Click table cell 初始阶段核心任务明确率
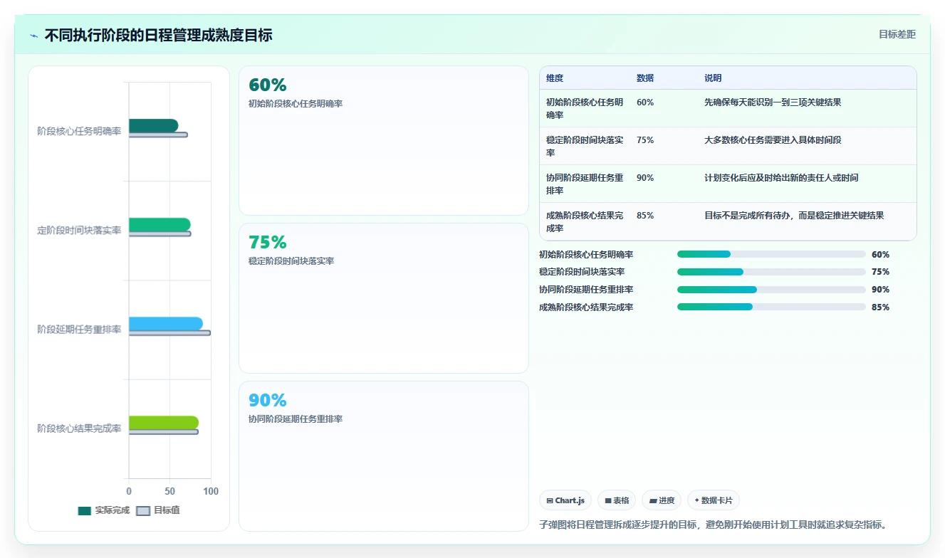The image size is (945, 558). pyautogui.click(x=585, y=108)
